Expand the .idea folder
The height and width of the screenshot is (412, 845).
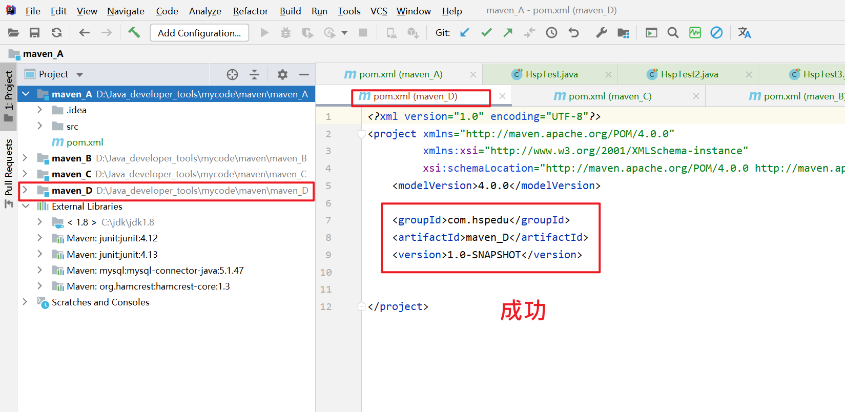(x=39, y=110)
